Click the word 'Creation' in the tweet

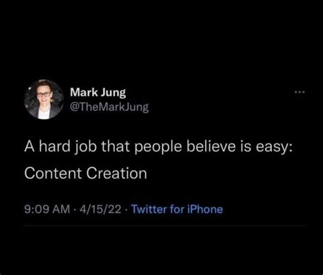click(x=117, y=174)
